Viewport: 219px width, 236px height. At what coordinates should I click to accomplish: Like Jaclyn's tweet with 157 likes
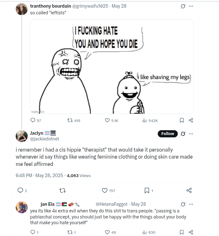click(105, 190)
